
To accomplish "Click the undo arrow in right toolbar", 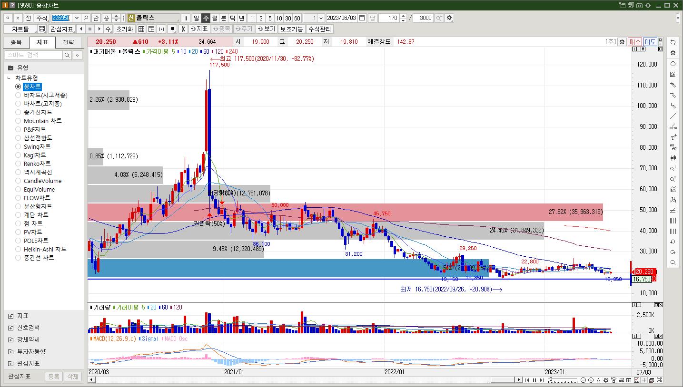I will [x=673, y=242].
